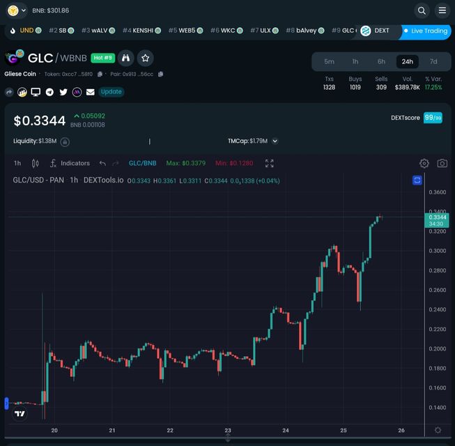Select hot pair #2 SB
The width and height of the screenshot is (455, 446).
(61, 31)
